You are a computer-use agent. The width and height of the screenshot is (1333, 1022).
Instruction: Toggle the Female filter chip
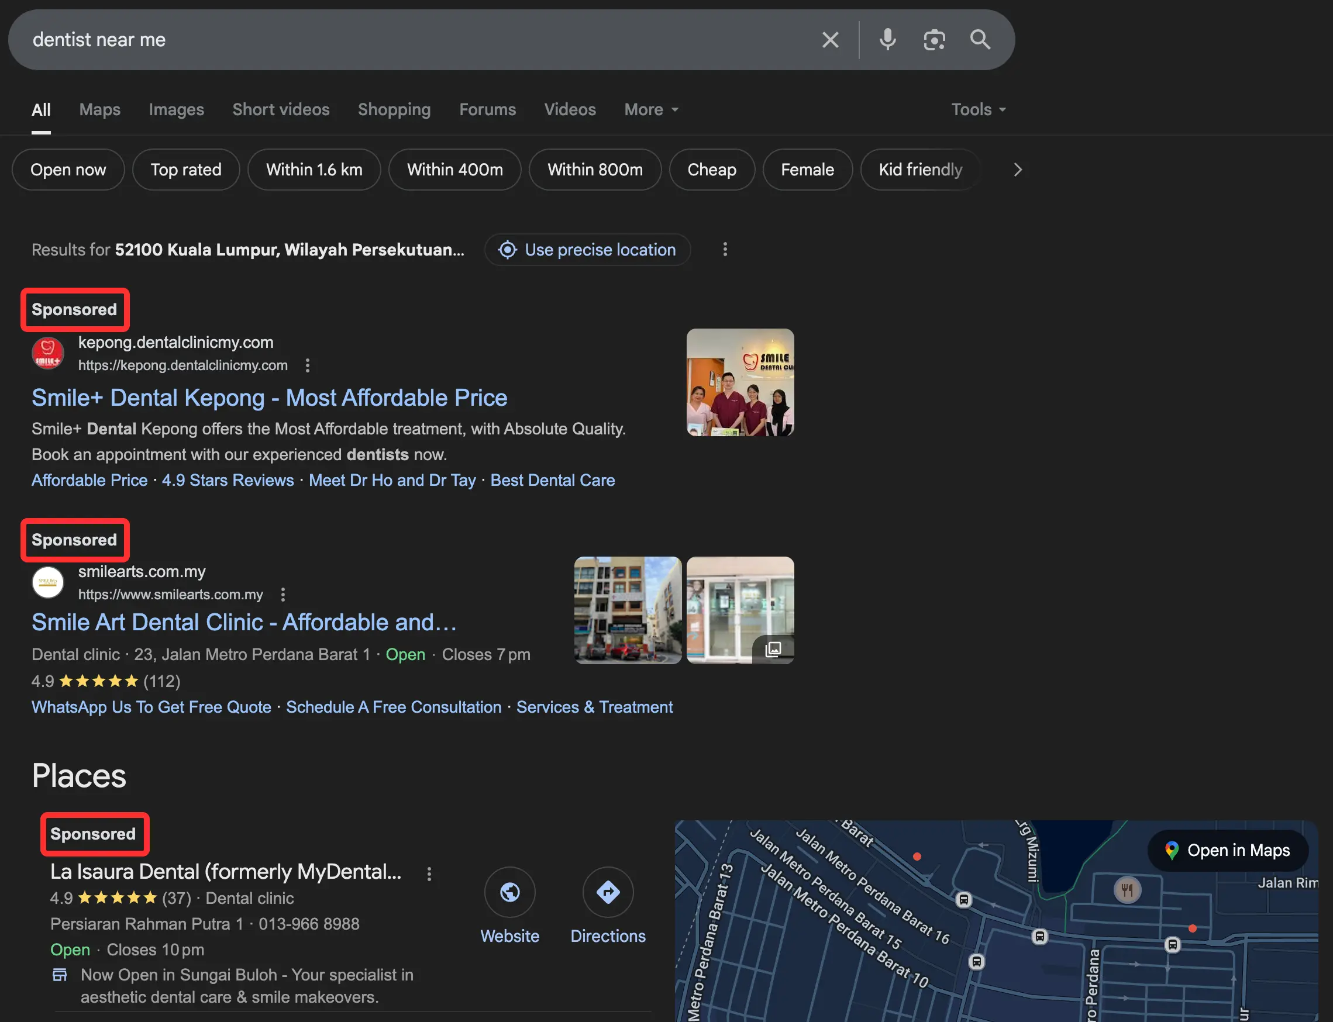(807, 170)
